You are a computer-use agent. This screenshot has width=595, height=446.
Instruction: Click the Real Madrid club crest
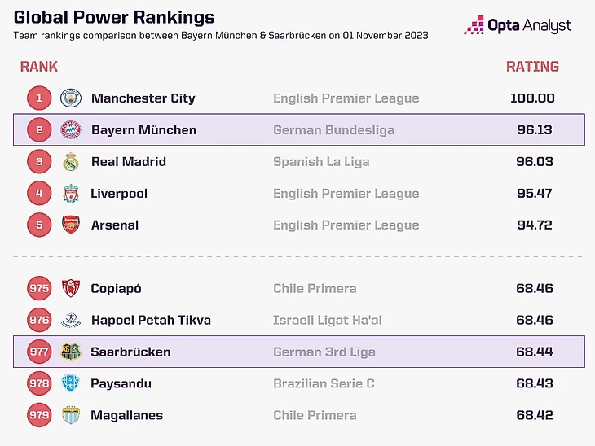[x=70, y=162]
